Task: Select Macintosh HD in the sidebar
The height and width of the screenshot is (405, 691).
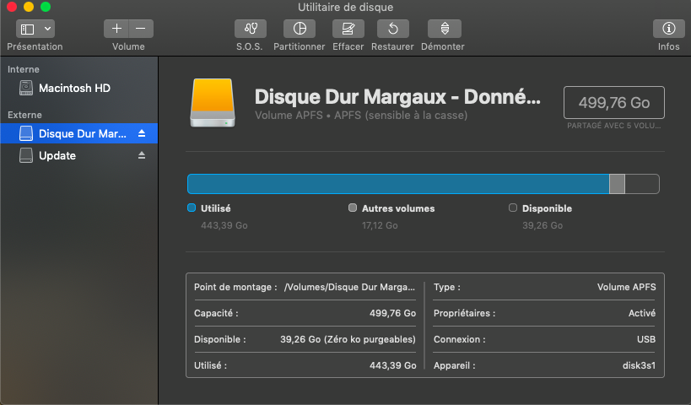Action: [74, 88]
